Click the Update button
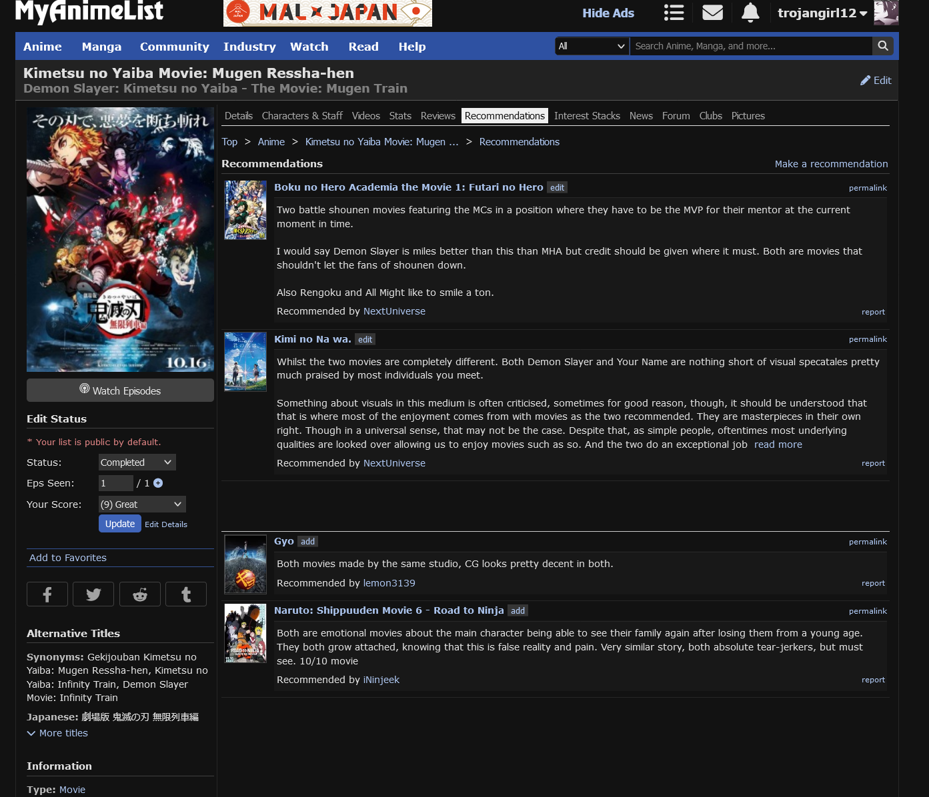This screenshot has height=797, width=929. [x=120, y=524]
